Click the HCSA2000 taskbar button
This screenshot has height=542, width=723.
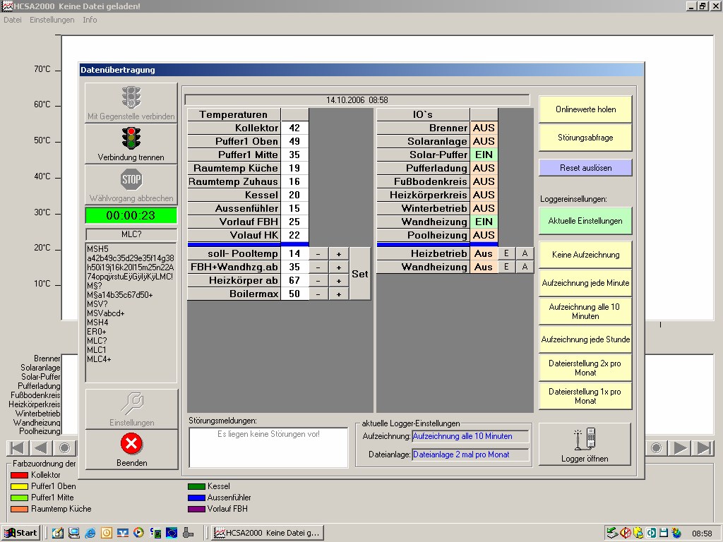268,533
